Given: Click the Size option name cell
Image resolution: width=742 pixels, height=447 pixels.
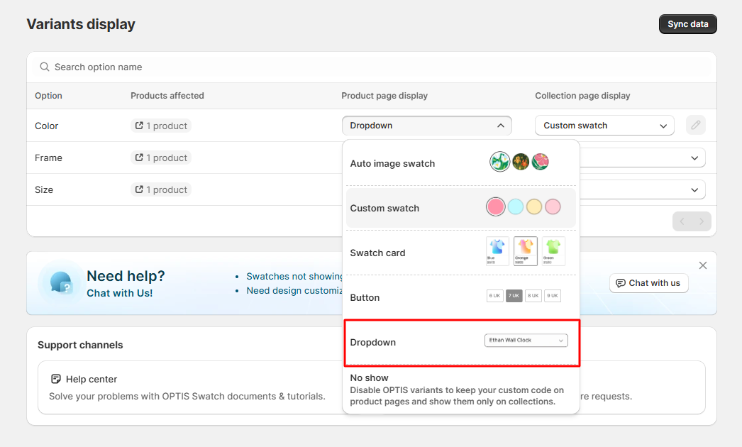Looking at the screenshot, I should [x=44, y=190].
